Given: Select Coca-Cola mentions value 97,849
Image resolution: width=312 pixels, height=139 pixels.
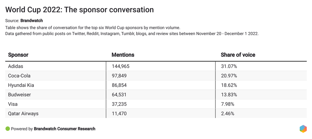Looking at the screenshot, I should [119, 75].
